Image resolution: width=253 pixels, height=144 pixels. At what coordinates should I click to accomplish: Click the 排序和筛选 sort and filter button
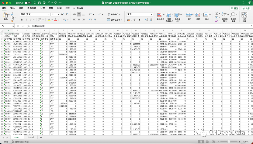tap(224, 17)
